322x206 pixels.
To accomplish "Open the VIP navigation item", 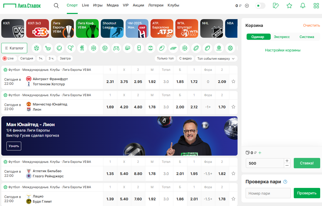I will [126, 5].
